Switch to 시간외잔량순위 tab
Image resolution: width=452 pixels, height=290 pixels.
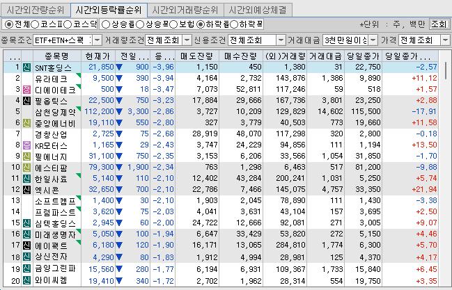click(x=36, y=10)
